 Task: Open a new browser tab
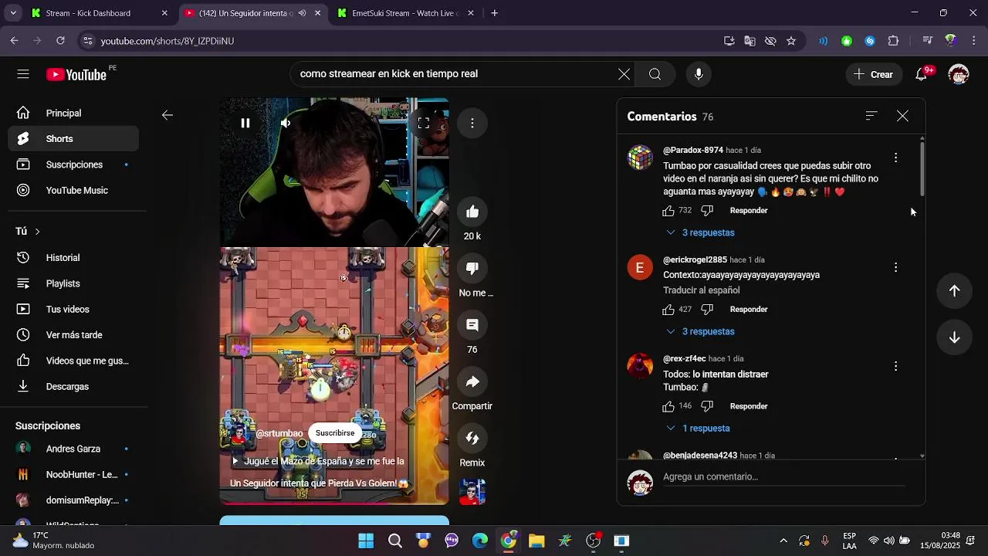pyautogui.click(x=494, y=13)
